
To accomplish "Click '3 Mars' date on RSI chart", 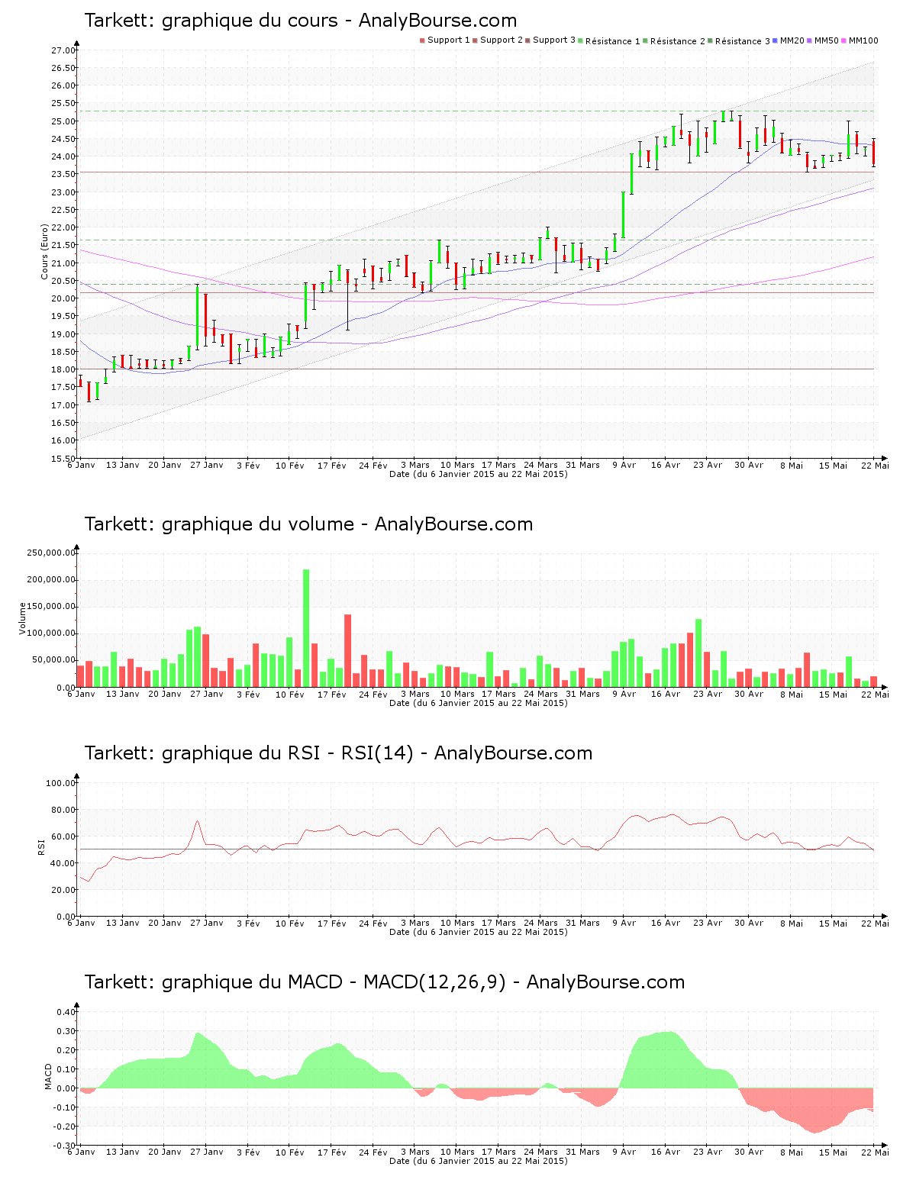I will (415, 923).
